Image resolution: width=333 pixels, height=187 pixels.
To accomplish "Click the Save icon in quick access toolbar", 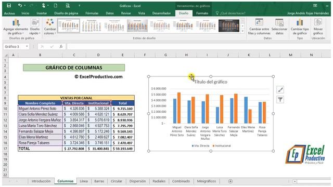I will 9,6.
